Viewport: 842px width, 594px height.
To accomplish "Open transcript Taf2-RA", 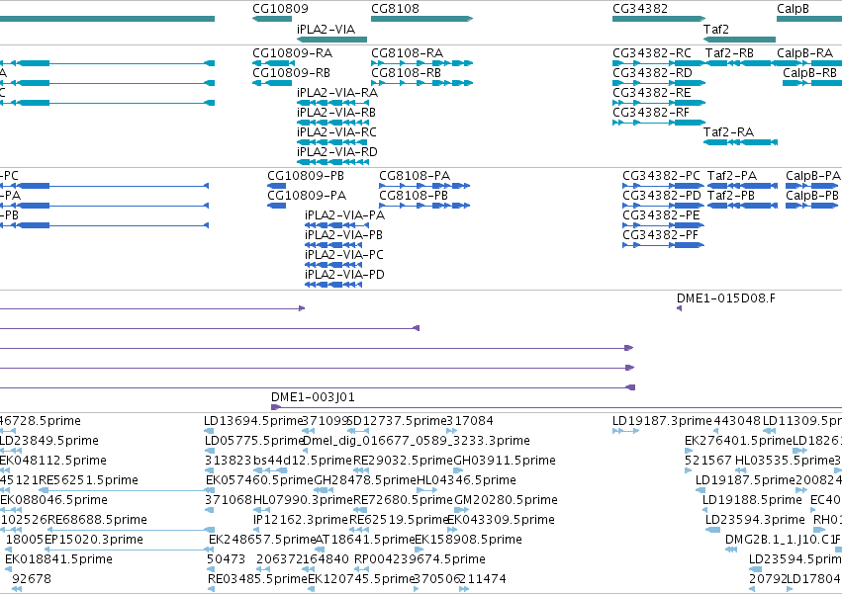I will (728, 132).
